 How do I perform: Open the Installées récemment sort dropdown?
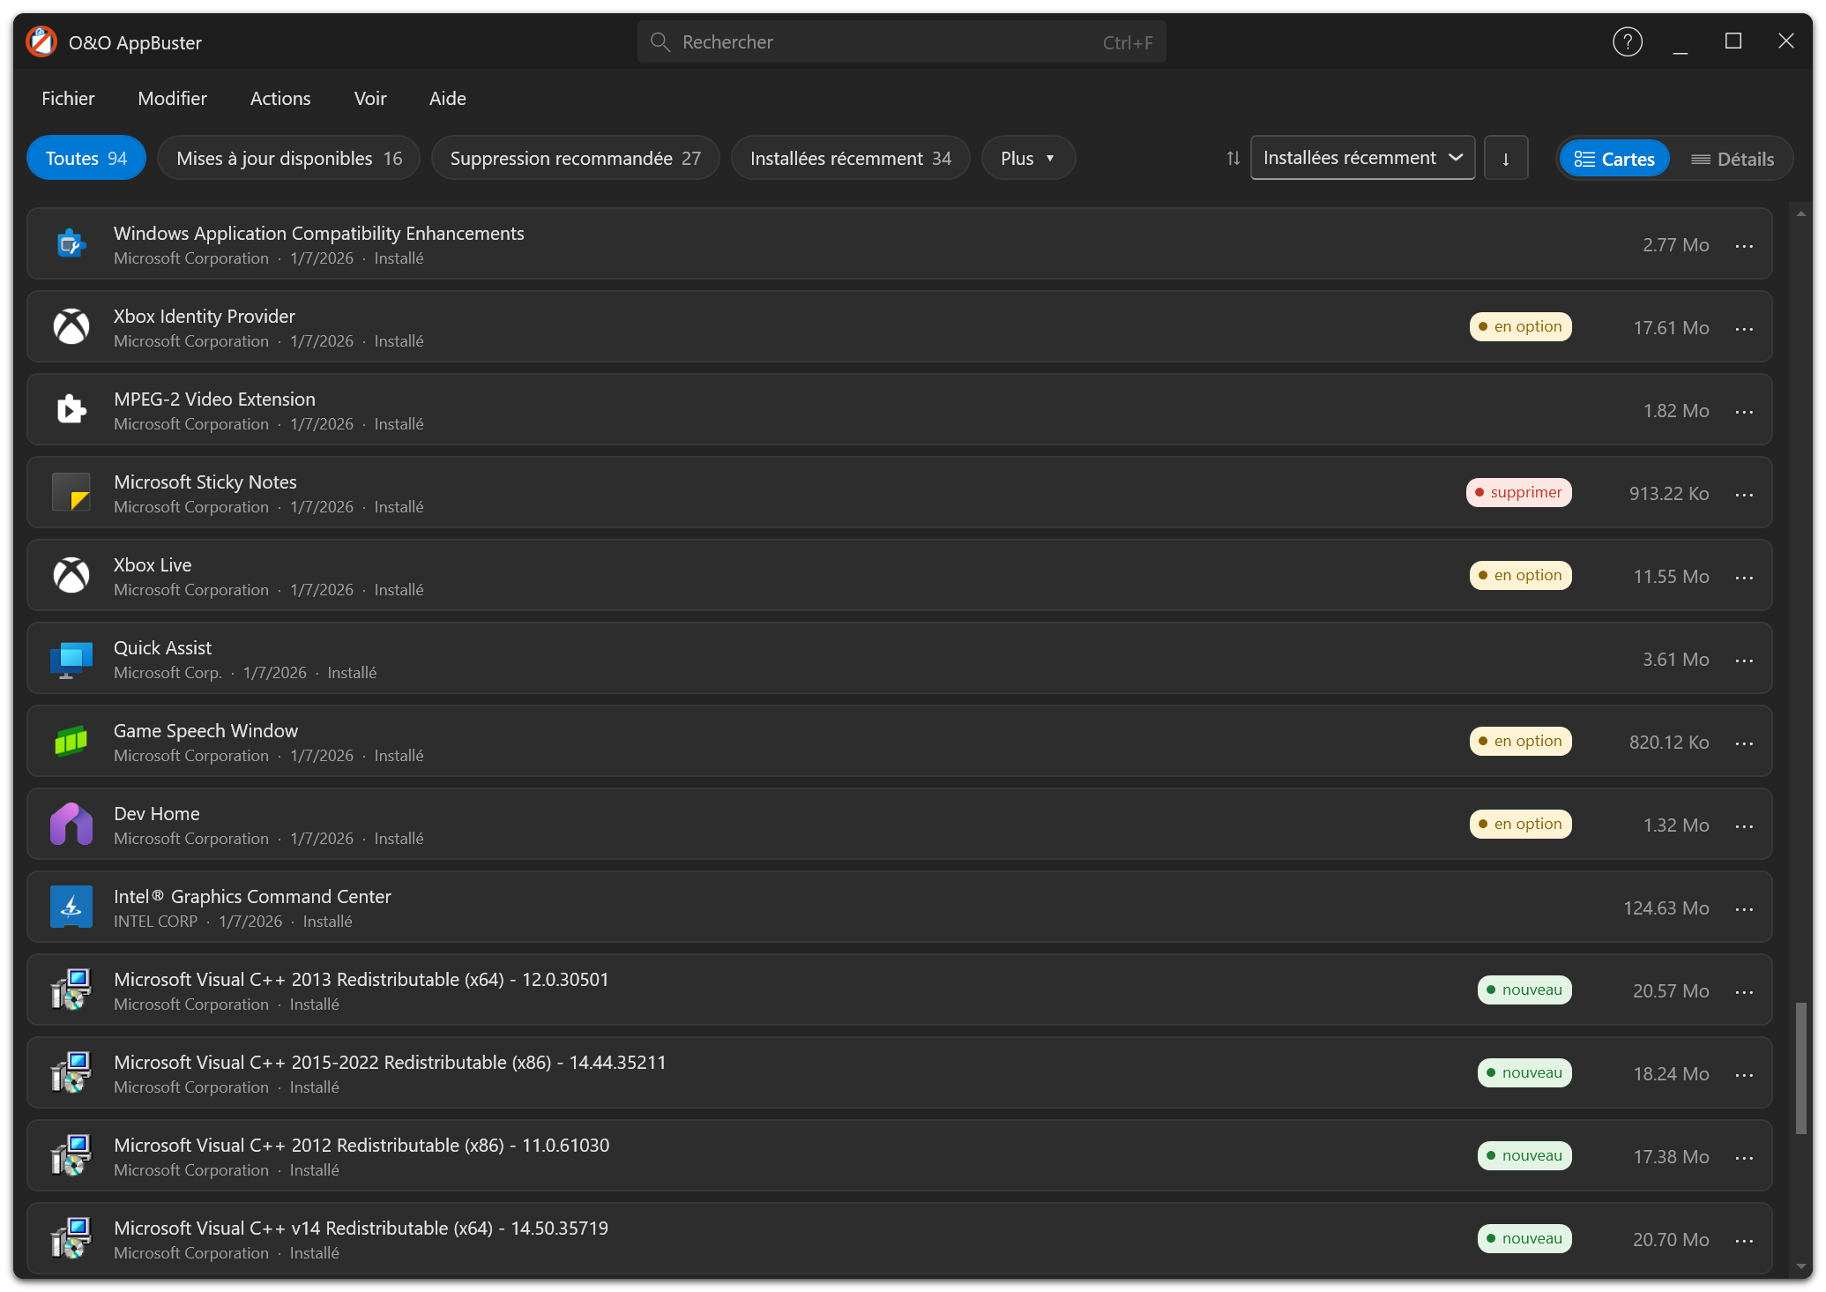click(1362, 158)
